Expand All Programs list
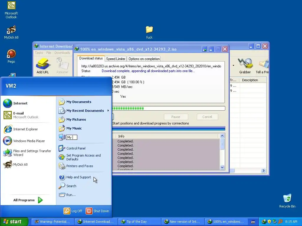This screenshot has width=302, height=226. (x=28, y=200)
